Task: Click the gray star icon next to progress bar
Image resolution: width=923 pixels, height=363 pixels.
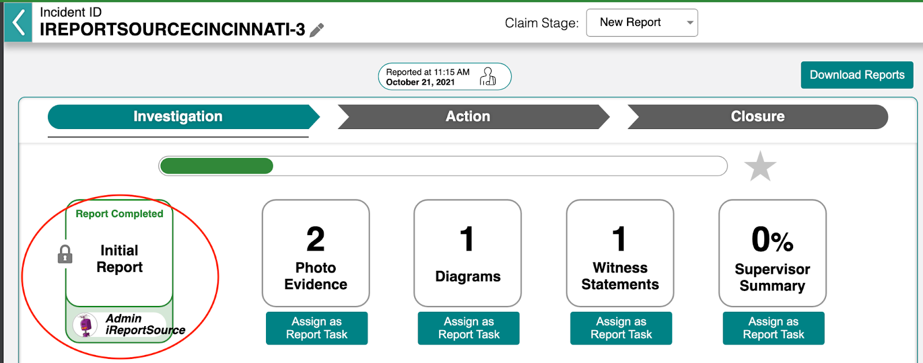Action: (760, 166)
